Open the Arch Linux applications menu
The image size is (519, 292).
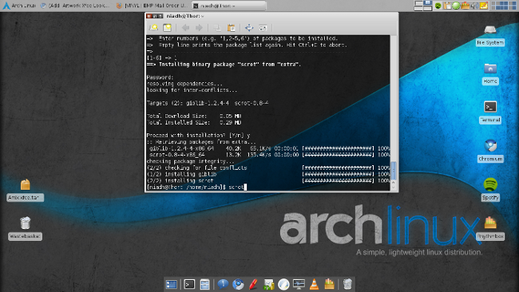tap(19, 6)
